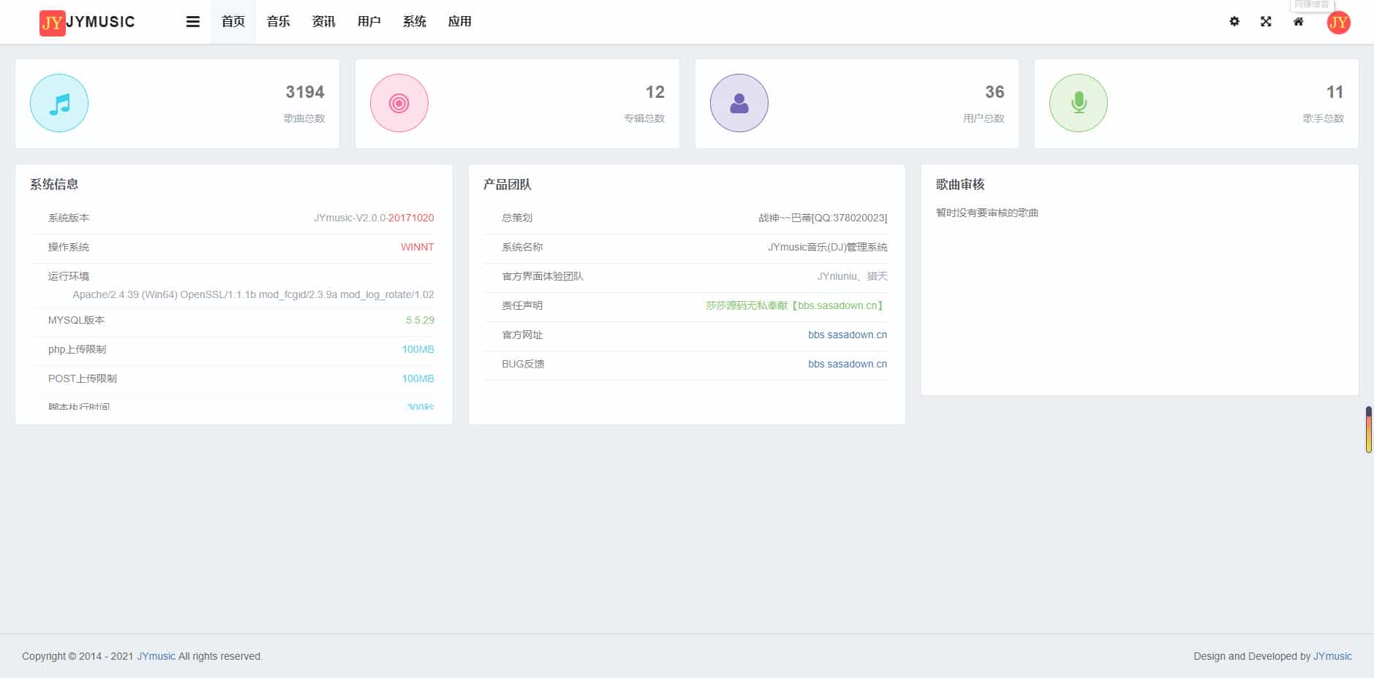Click the WINNT operating system value
1374x678 pixels.
click(418, 247)
